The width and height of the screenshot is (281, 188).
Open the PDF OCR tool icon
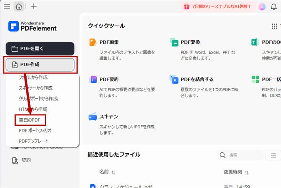(x=255, y=42)
